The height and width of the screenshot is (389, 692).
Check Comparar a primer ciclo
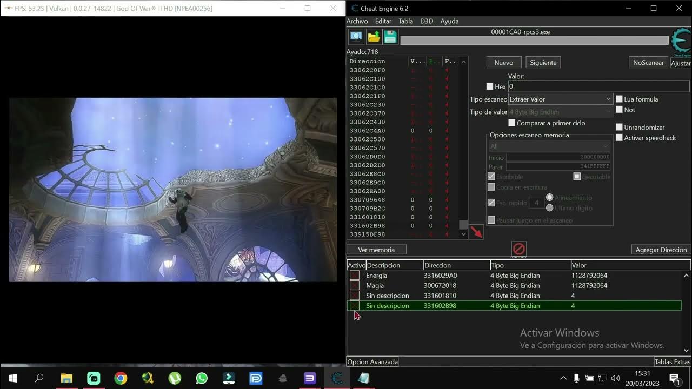pos(512,123)
